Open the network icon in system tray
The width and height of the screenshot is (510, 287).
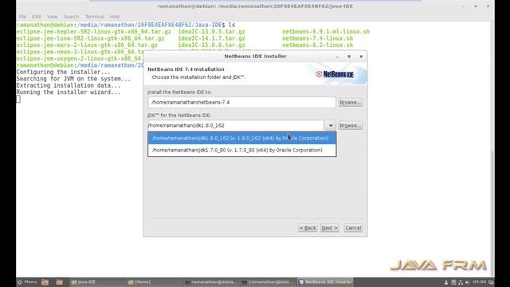461,282
